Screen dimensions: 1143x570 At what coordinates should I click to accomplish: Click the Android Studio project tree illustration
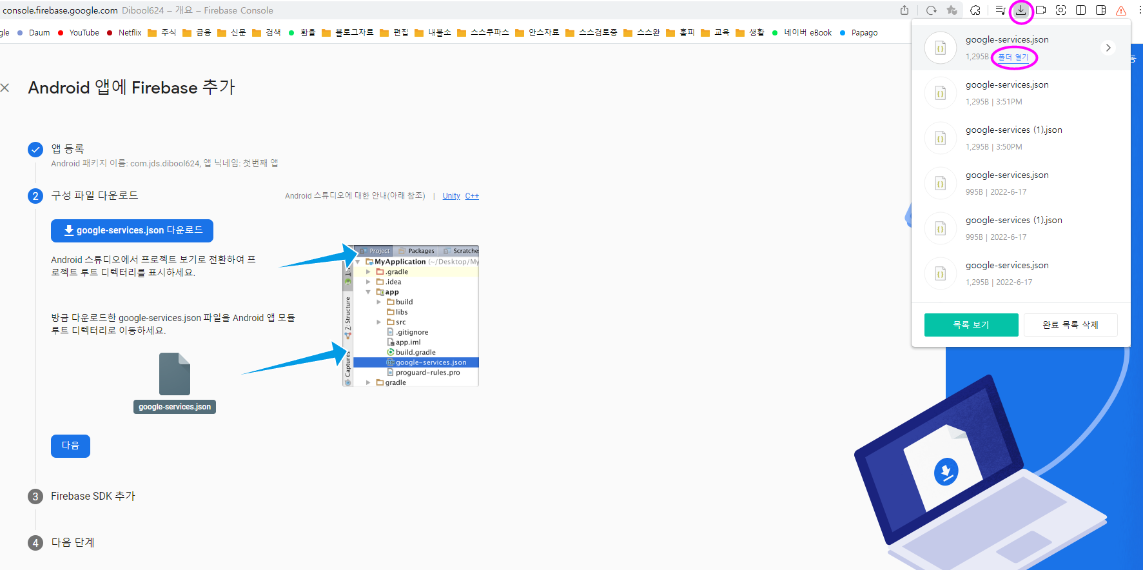coord(411,316)
